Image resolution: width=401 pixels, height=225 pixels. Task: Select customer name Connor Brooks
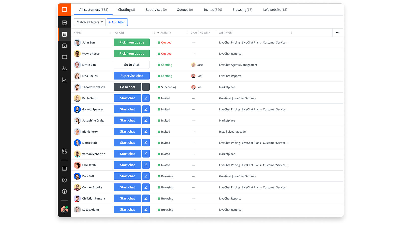[x=92, y=187]
